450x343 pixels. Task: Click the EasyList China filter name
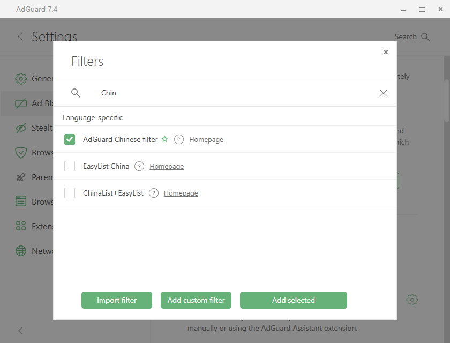point(106,166)
